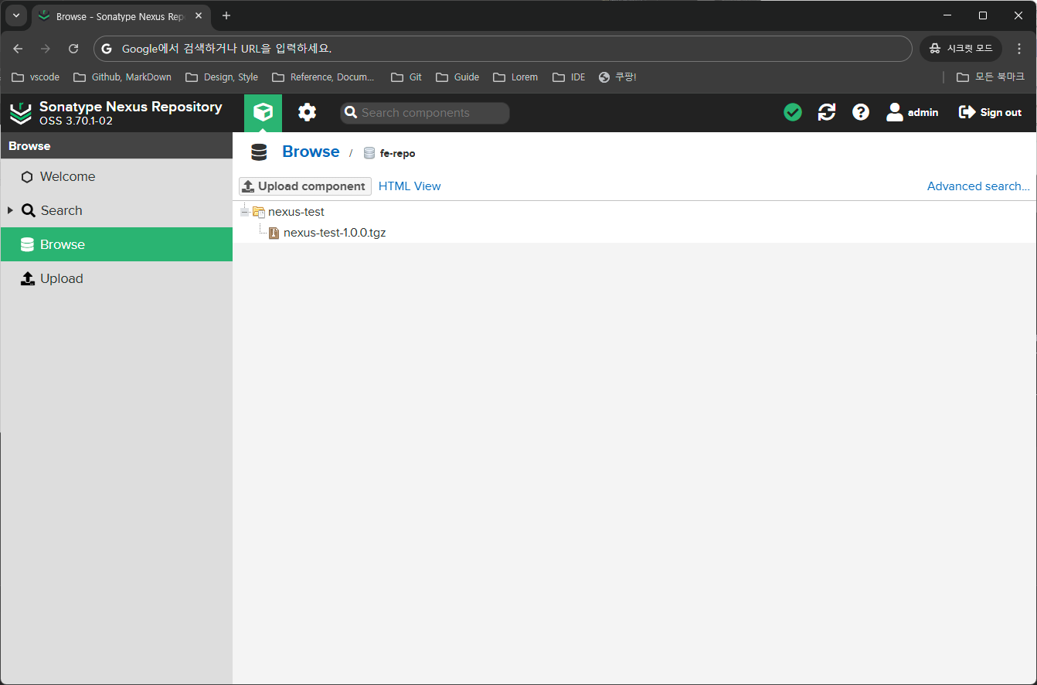The image size is (1037, 685).
Task: Open Search in the sidebar
Action: point(116,210)
